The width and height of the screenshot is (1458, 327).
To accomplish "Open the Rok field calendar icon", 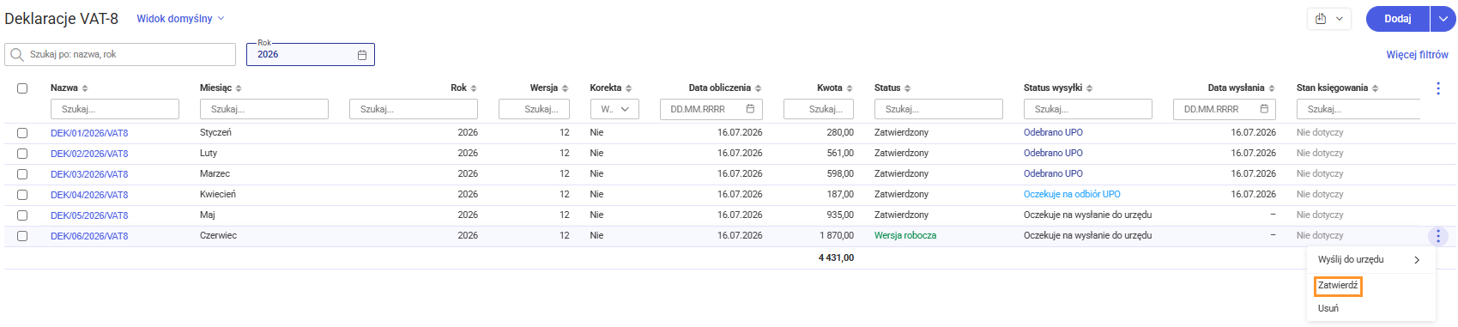I will pos(362,55).
